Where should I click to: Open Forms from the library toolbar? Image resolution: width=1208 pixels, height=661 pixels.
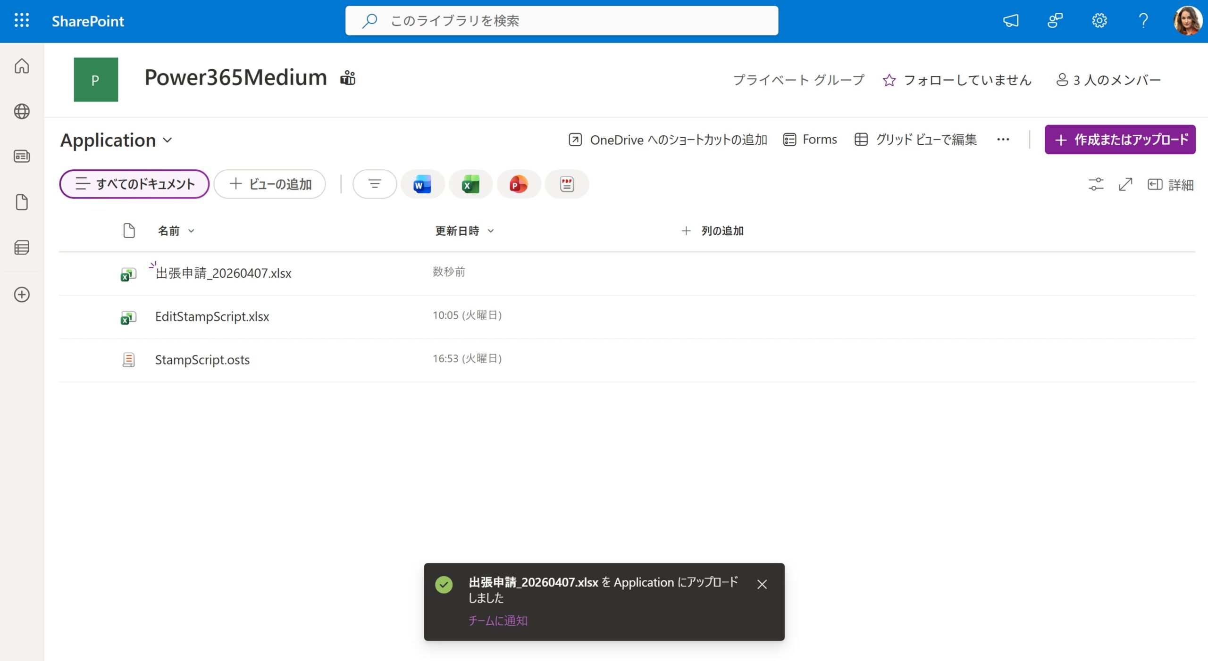(x=809, y=140)
